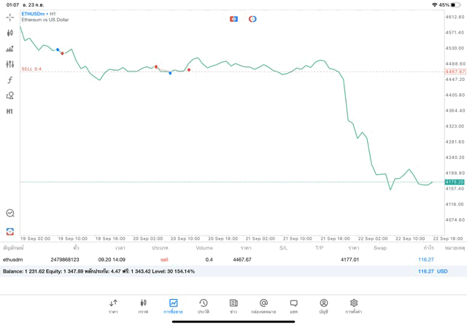Open the การตั้งค่า settings tab
This screenshot has width=467, height=326.
(354, 306)
